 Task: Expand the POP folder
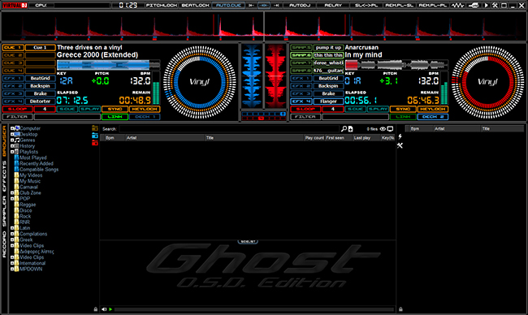(x=12, y=199)
